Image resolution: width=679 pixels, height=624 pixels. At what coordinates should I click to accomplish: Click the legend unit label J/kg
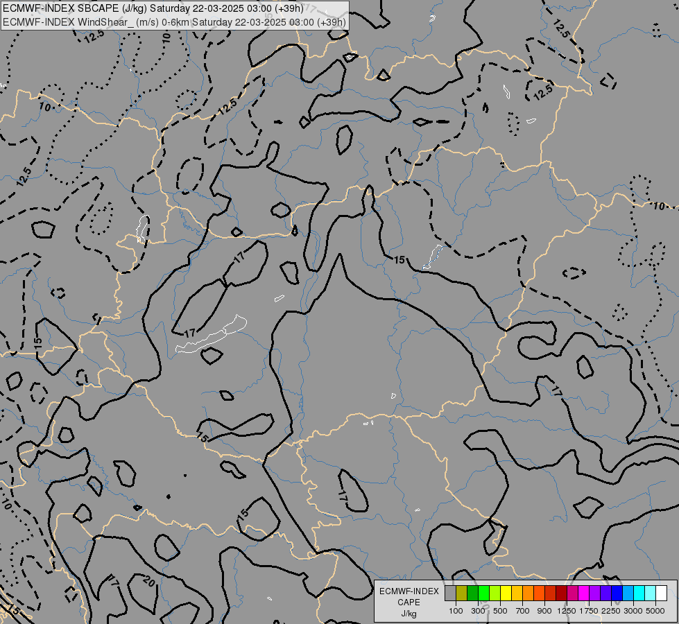click(409, 614)
